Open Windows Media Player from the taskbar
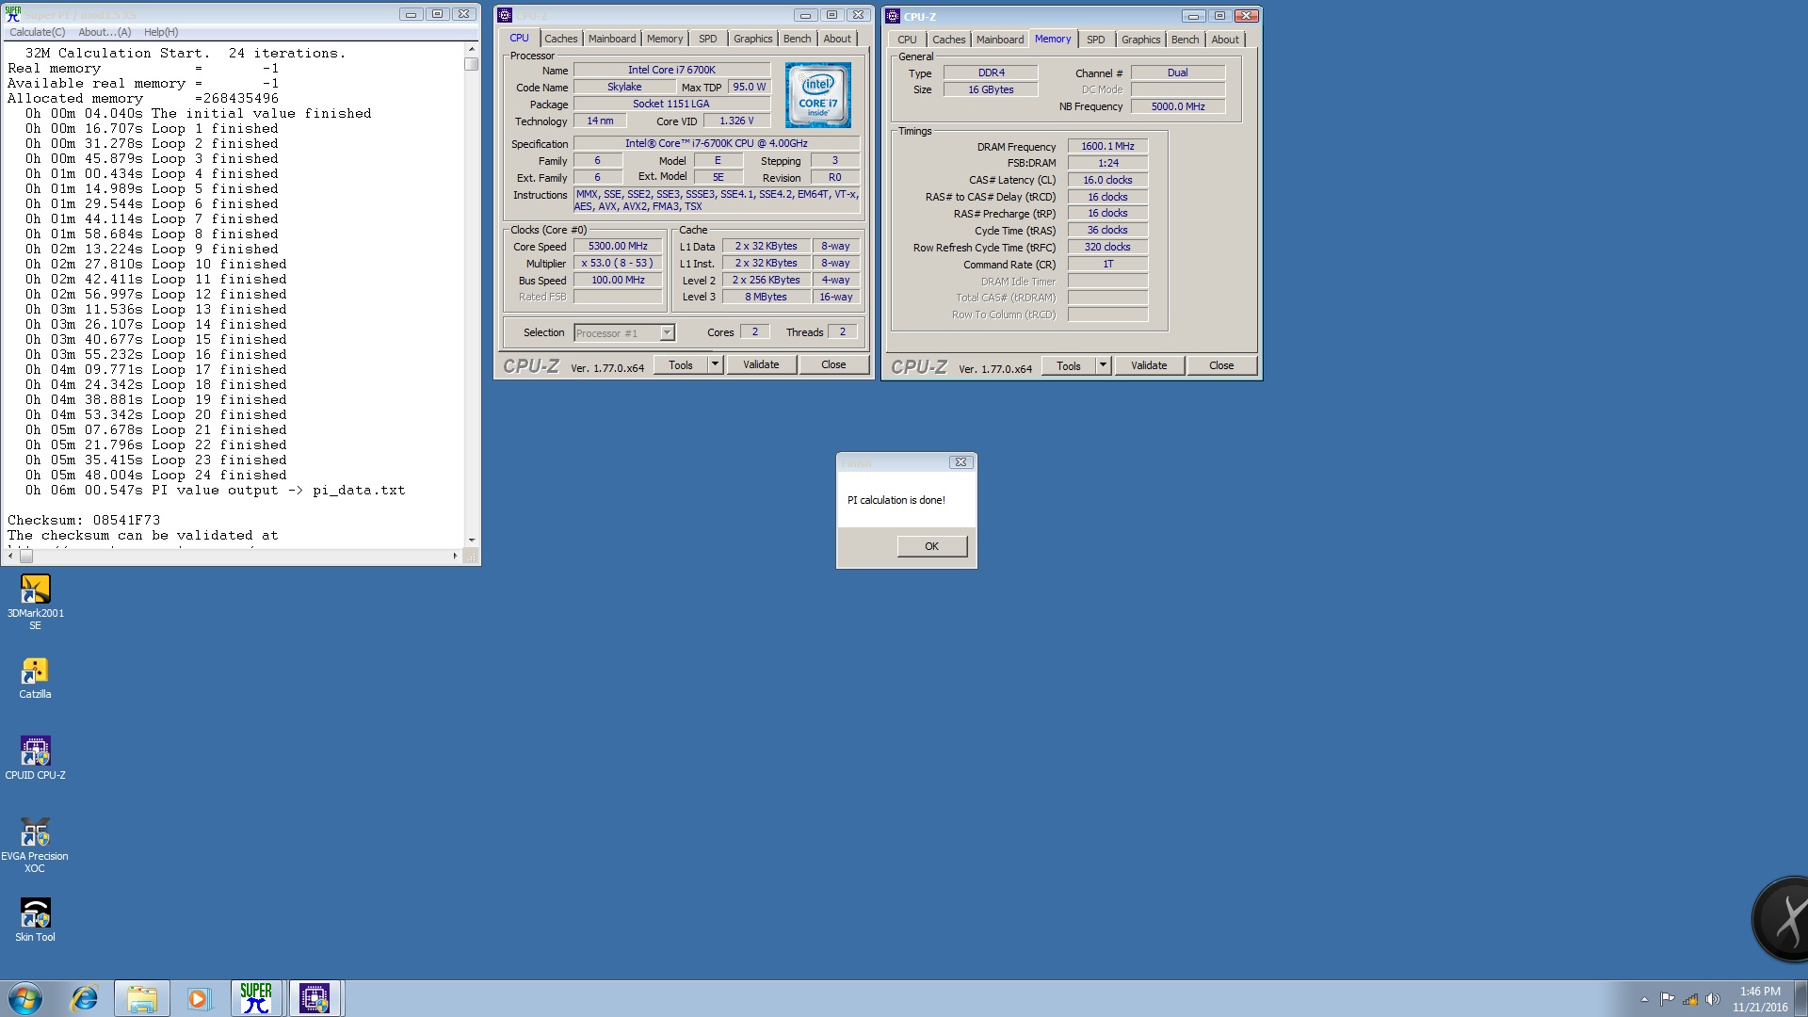1808x1017 pixels. (199, 998)
